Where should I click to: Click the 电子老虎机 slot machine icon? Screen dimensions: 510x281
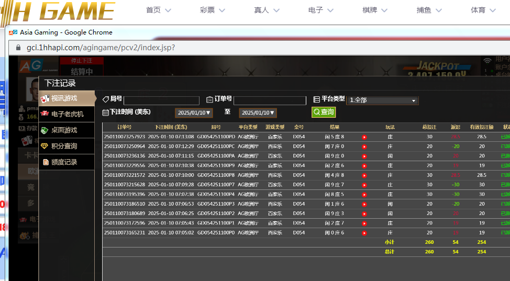(46, 114)
